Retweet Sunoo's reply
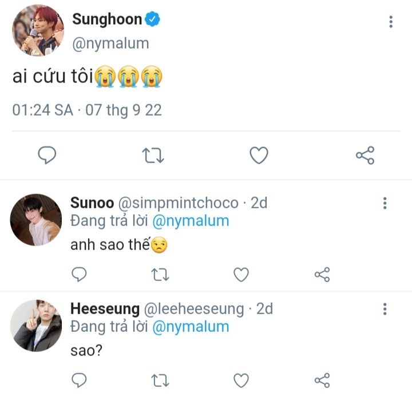The width and height of the screenshot is (412, 396). pyautogui.click(x=160, y=275)
